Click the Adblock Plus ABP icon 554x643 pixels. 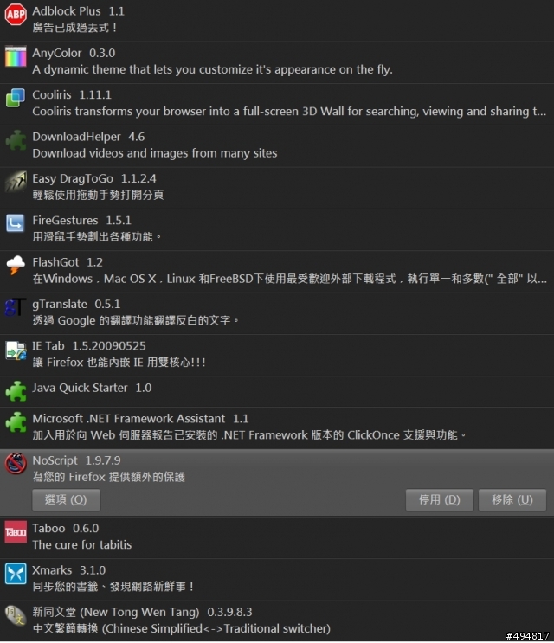pyautogui.click(x=16, y=15)
